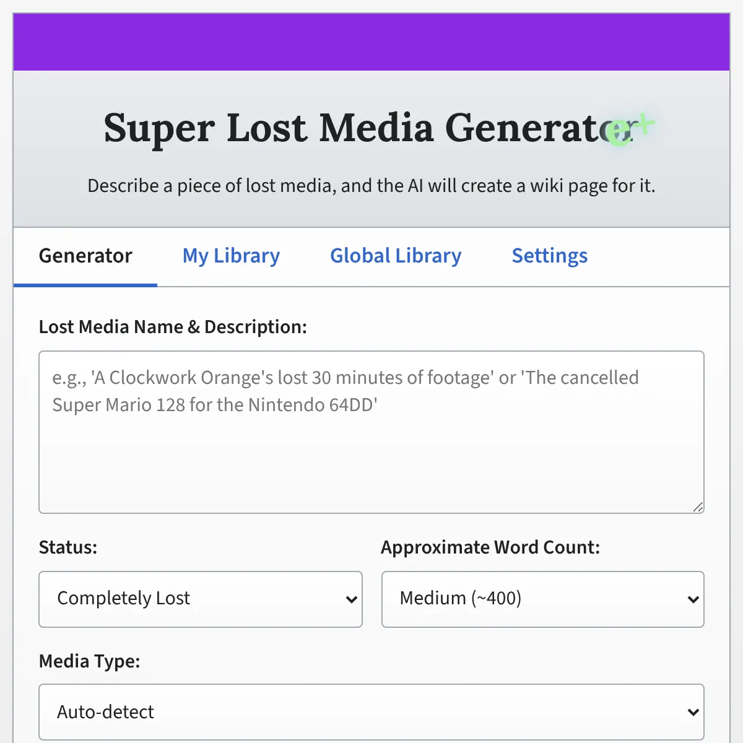Click the chevron arrow in the Status field

coord(352,599)
